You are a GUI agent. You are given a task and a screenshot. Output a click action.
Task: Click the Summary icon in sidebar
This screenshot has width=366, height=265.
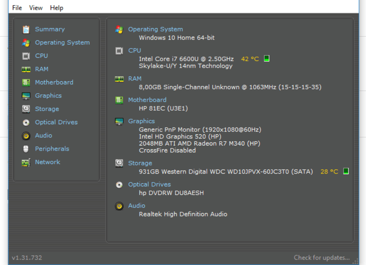click(26, 29)
